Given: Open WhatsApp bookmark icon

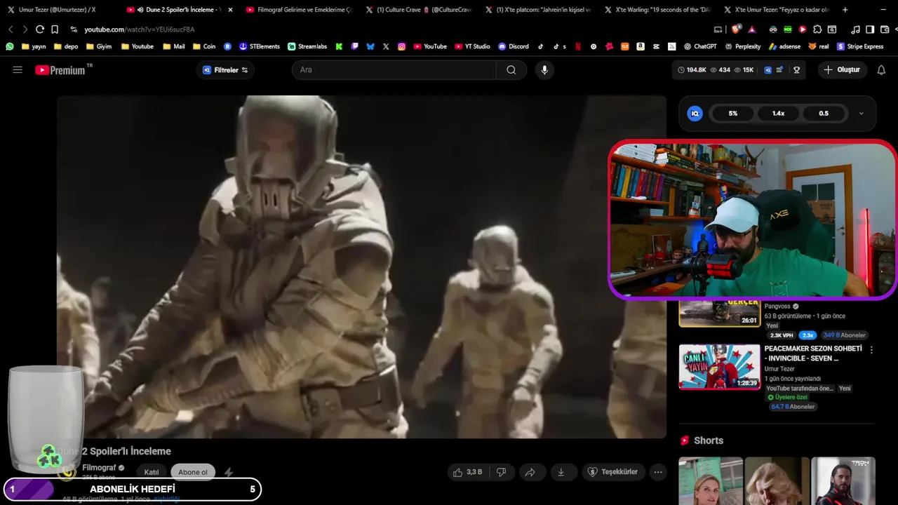Looking at the screenshot, I should tap(10, 46).
